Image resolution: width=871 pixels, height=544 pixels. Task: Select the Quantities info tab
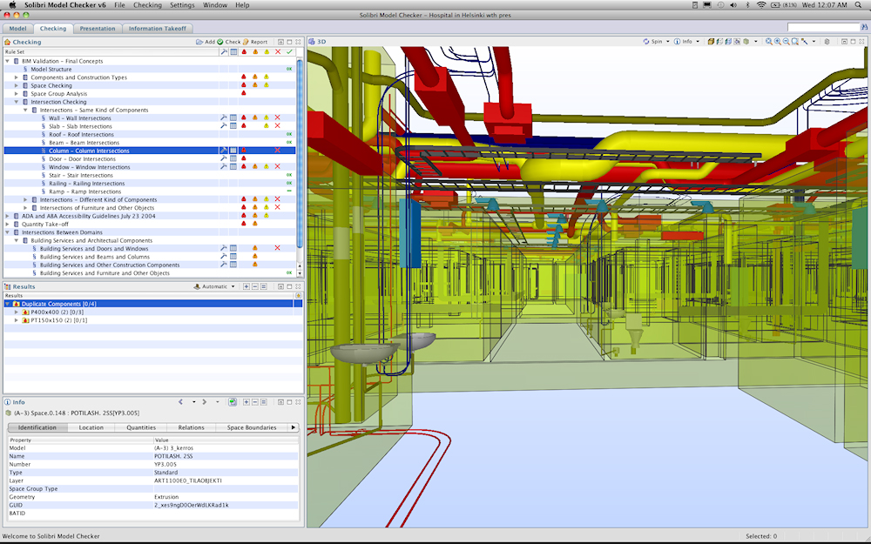[140, 427]
